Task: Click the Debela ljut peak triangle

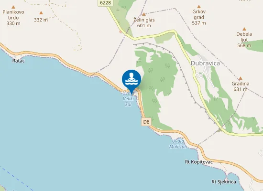Action: pyautogui.click(x=244, y=29)
